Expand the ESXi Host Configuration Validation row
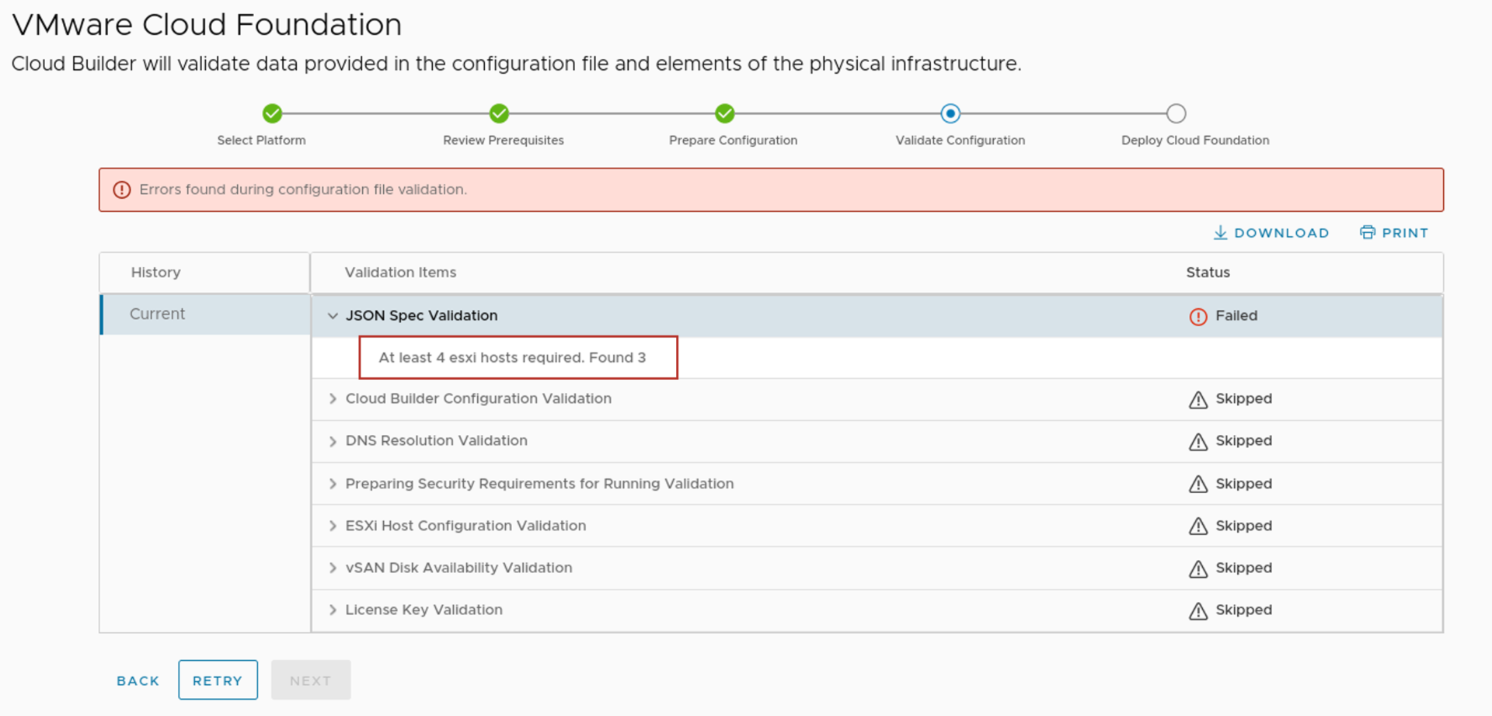Image resolution: width=1492 pixels, height=716 pixels. point(333,526)
